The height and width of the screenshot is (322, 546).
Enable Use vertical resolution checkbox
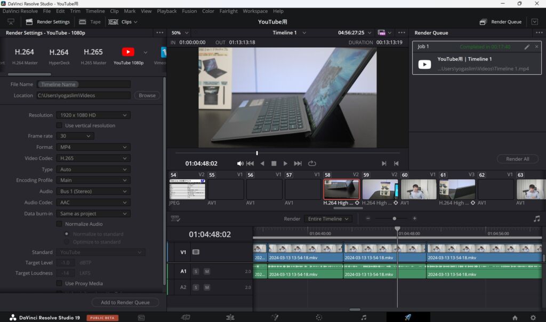(x=59, y=125)
